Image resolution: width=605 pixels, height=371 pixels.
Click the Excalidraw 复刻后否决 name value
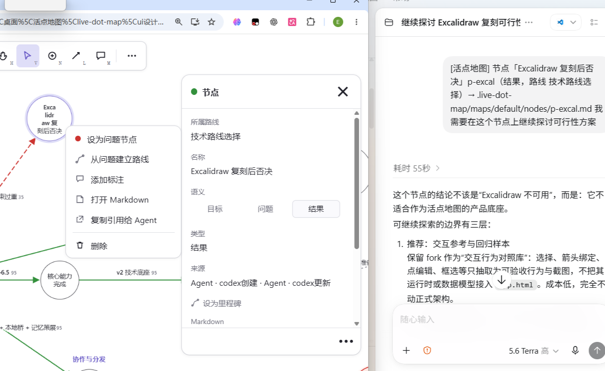(231, 171)
